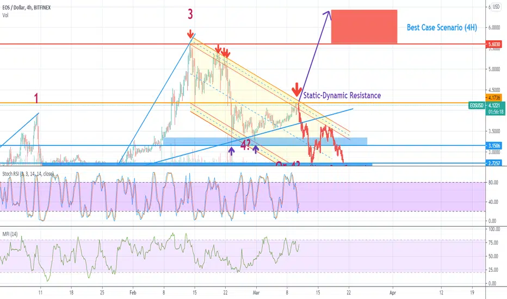The width and height of the screenshot is (507, 299).
Task: Click the 3.5000 level on the price scale
Action: (x=494, y=131)
